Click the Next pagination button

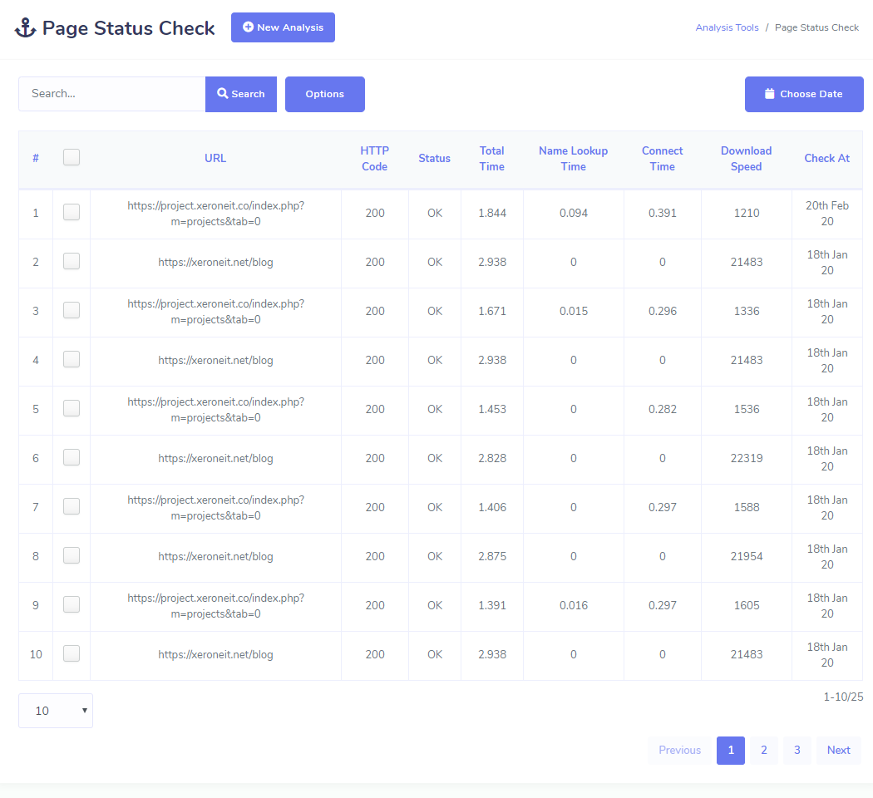(838, 750)
